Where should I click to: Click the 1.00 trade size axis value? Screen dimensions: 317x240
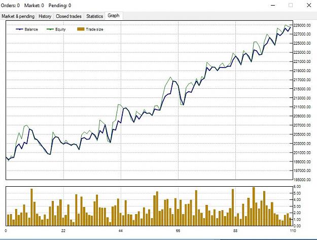pyautogui.click(x=297, y=219)
